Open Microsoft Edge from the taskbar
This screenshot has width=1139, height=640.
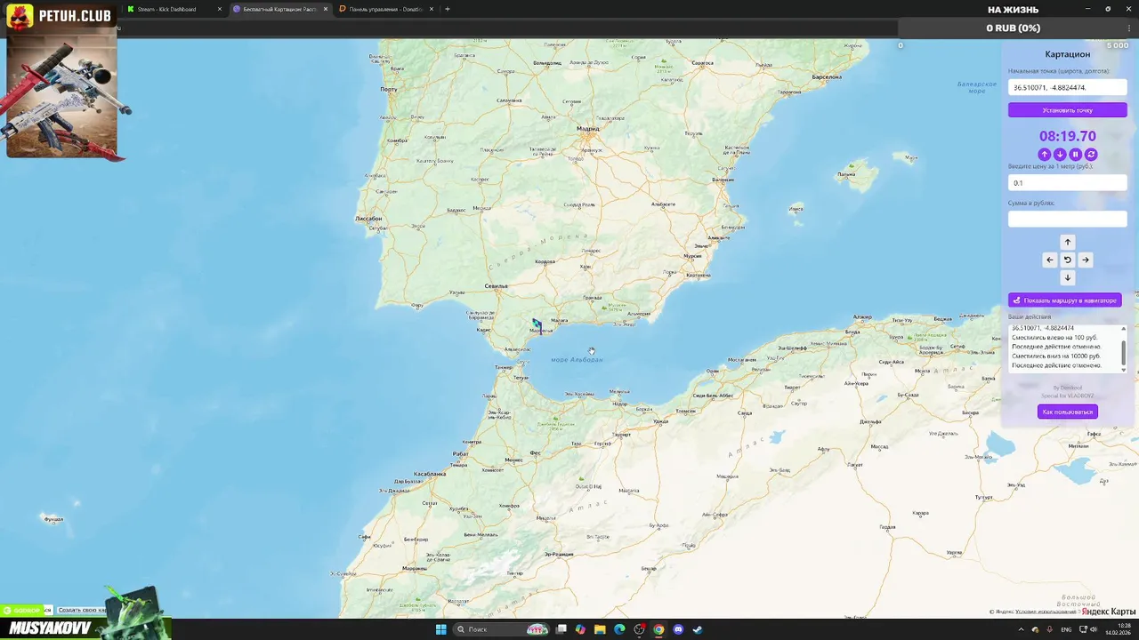(619, 629)
